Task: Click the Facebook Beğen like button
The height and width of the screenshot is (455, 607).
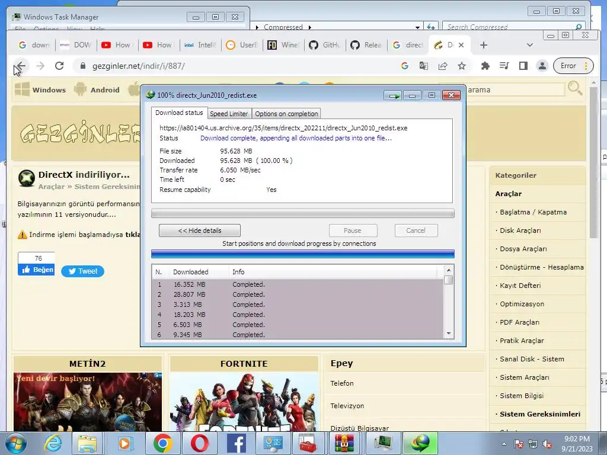Action: 36,270
